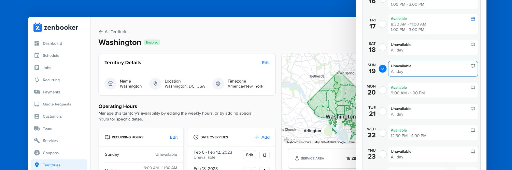This screenshot has width=512, height=170.
Task: Click the America/New_York timezone value
Action: click(245, 86)
